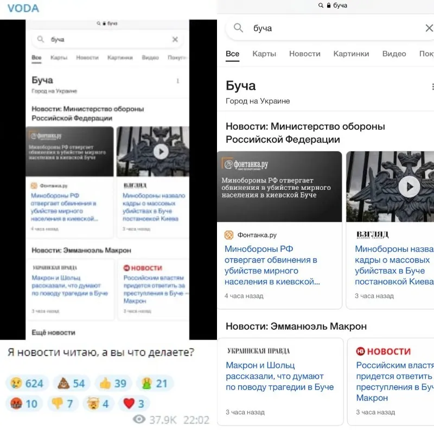Switch to the Новости tab in enlarged search
Image resolution: width=434 pixels, height=434 pixels.
tap(304, 54)
